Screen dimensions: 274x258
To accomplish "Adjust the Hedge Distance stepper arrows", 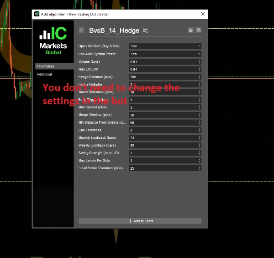I will 200,77.
